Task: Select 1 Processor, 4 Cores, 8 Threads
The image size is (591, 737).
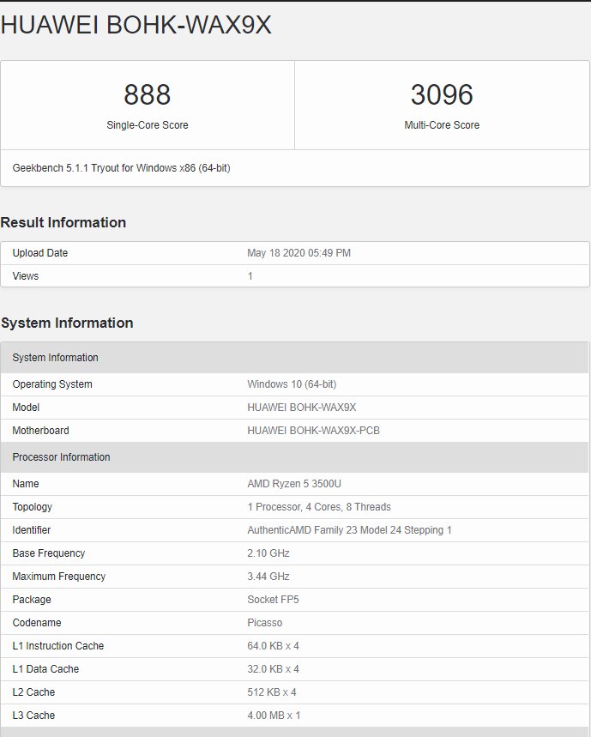Action: (x=319, y=507)
